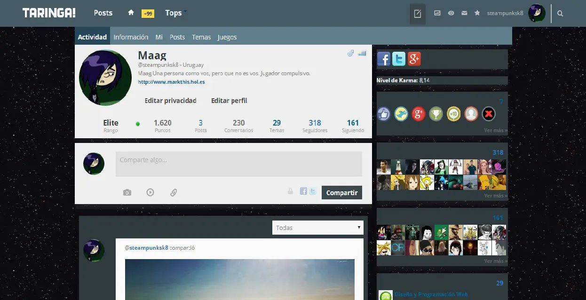586x300 pixels.
Task: Click the Taringa! logo
Action: pos(49,13)
